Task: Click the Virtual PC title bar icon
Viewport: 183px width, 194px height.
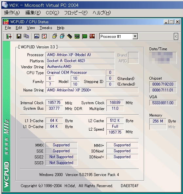Action: 5,5
